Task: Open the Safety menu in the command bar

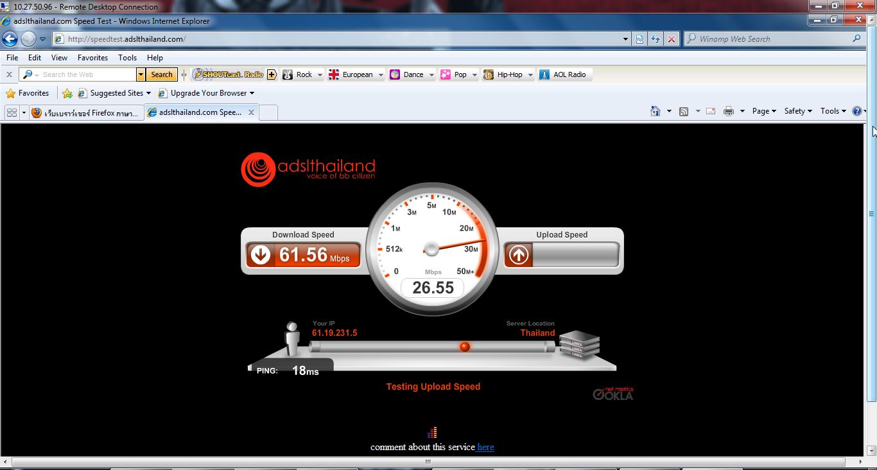Action: tap(798, 111)
